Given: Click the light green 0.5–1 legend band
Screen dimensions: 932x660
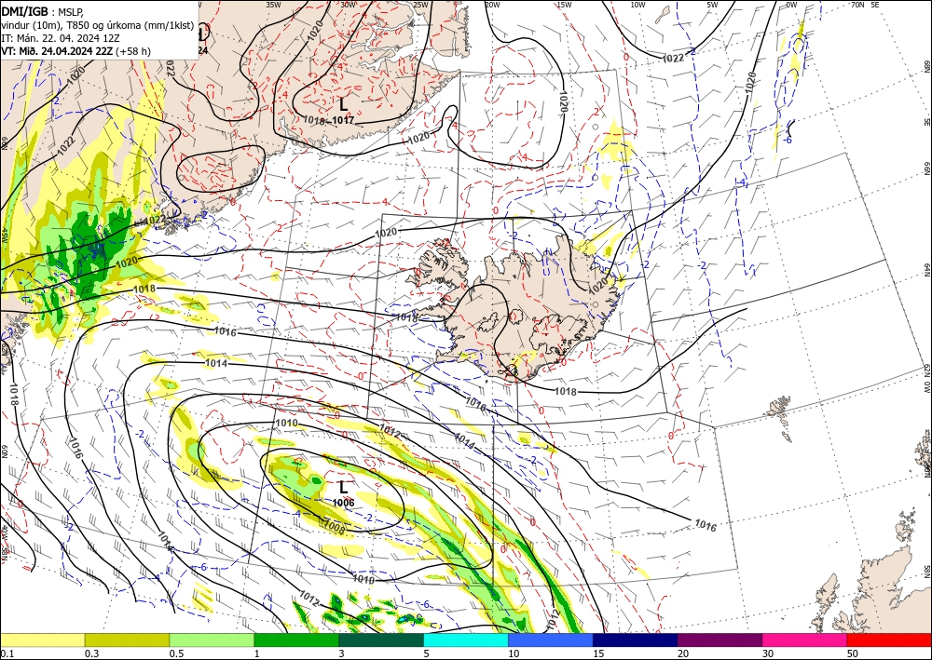Looking at the screenshot, I should click(x=212, y=640).
